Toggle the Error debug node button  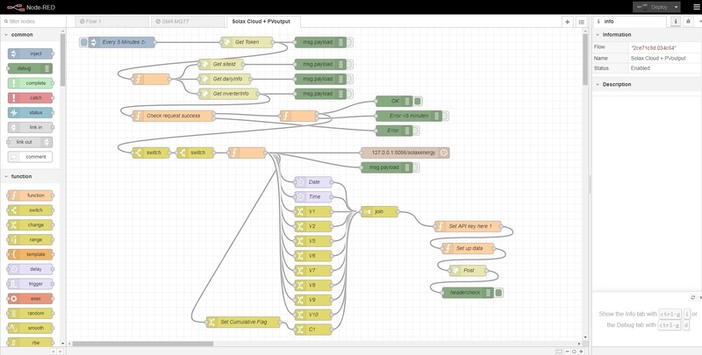pos(415,131)
